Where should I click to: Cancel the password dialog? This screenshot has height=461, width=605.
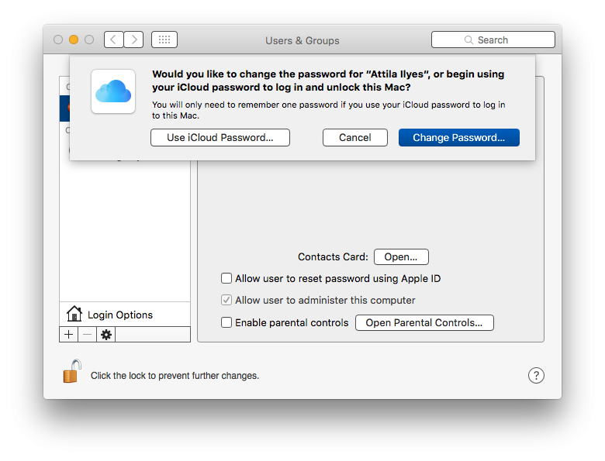(x=355, y=138)
